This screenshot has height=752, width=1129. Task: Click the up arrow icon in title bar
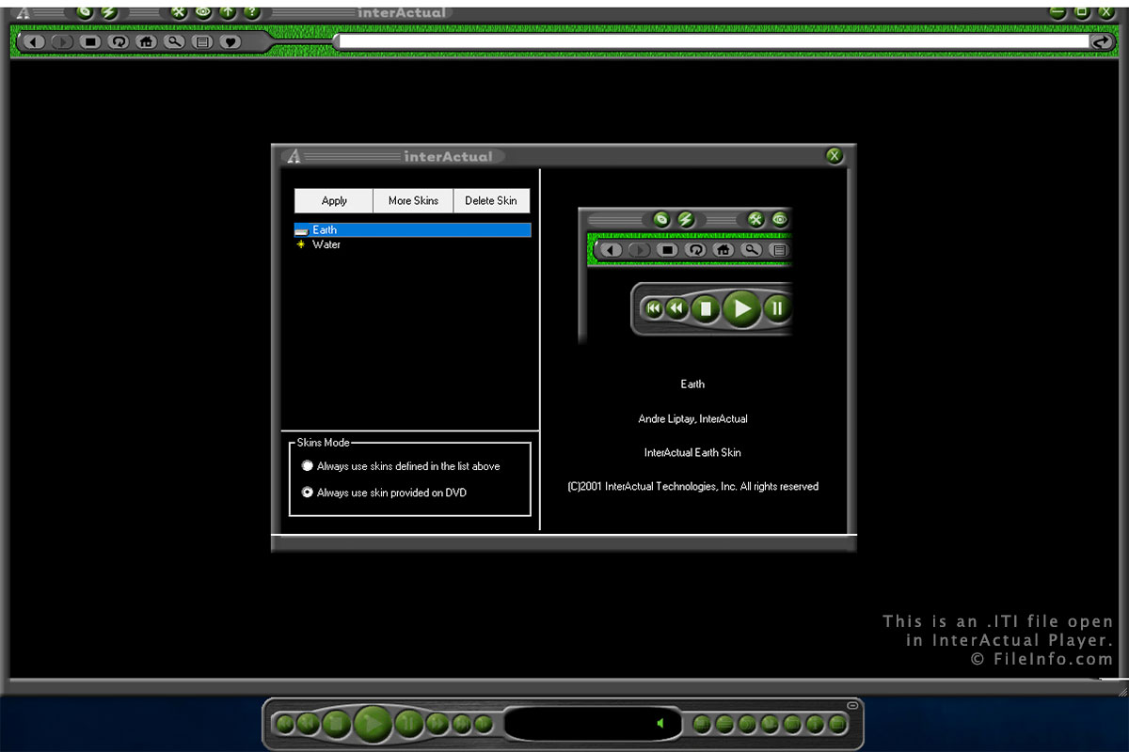(228, 12)
